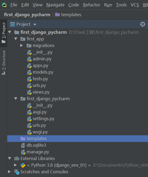Click the purple templates folder icon in breadcrumb
Viewport: 148px width, 177px height.
[x=57, y=14]
